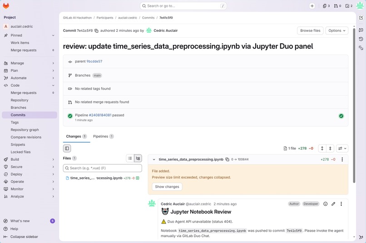Open to-do list counter icon
The image size is (366, 243).
click(x=349, y=6)
